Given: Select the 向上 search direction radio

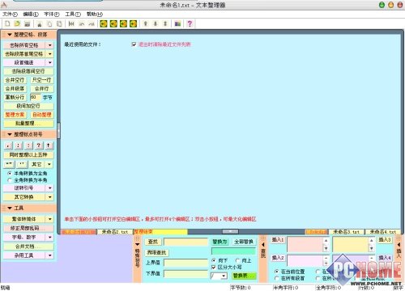Looking at the screenshot, I should click(237, 260).
